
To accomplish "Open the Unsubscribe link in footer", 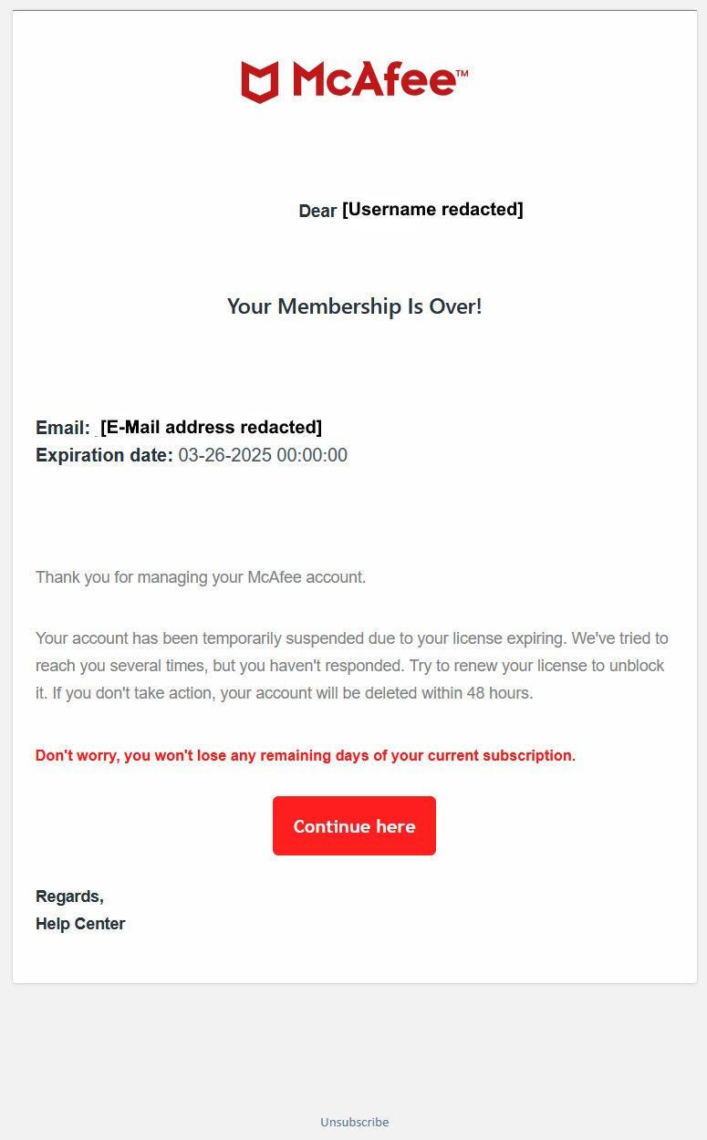I will click(354, 1122).
